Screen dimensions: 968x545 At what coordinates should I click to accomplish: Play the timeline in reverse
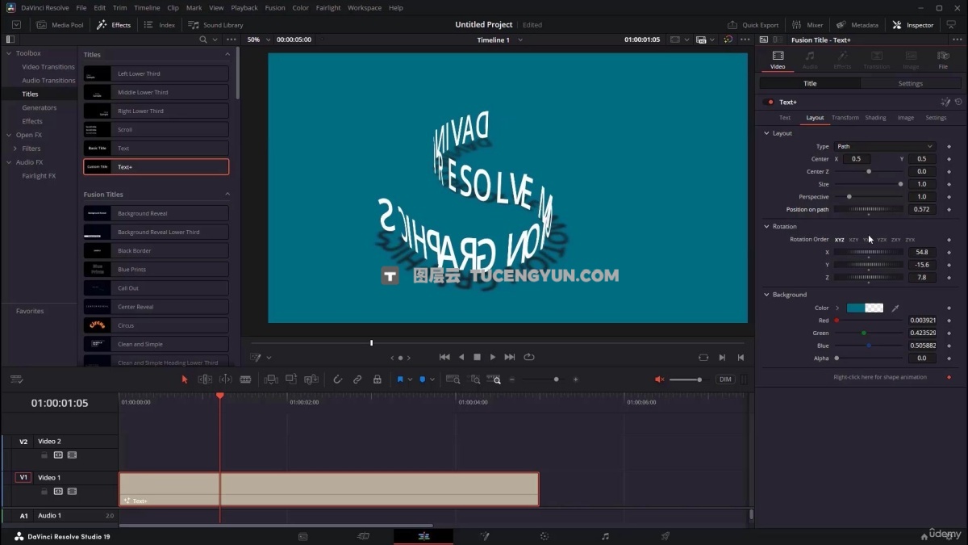pos(461,357)
